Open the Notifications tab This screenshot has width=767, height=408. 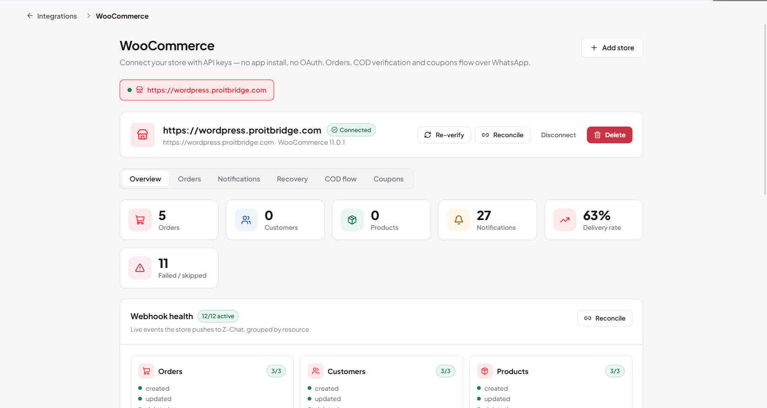point(239,179)
